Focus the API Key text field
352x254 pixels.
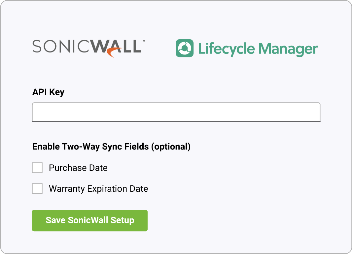tap(176, 112)
